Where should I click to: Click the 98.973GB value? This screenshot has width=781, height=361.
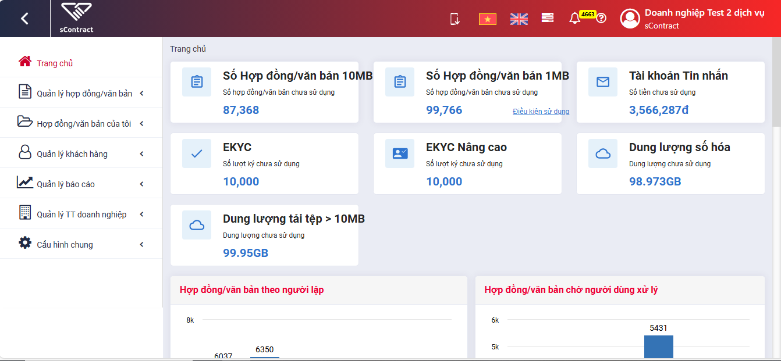[x=655, y=181]
